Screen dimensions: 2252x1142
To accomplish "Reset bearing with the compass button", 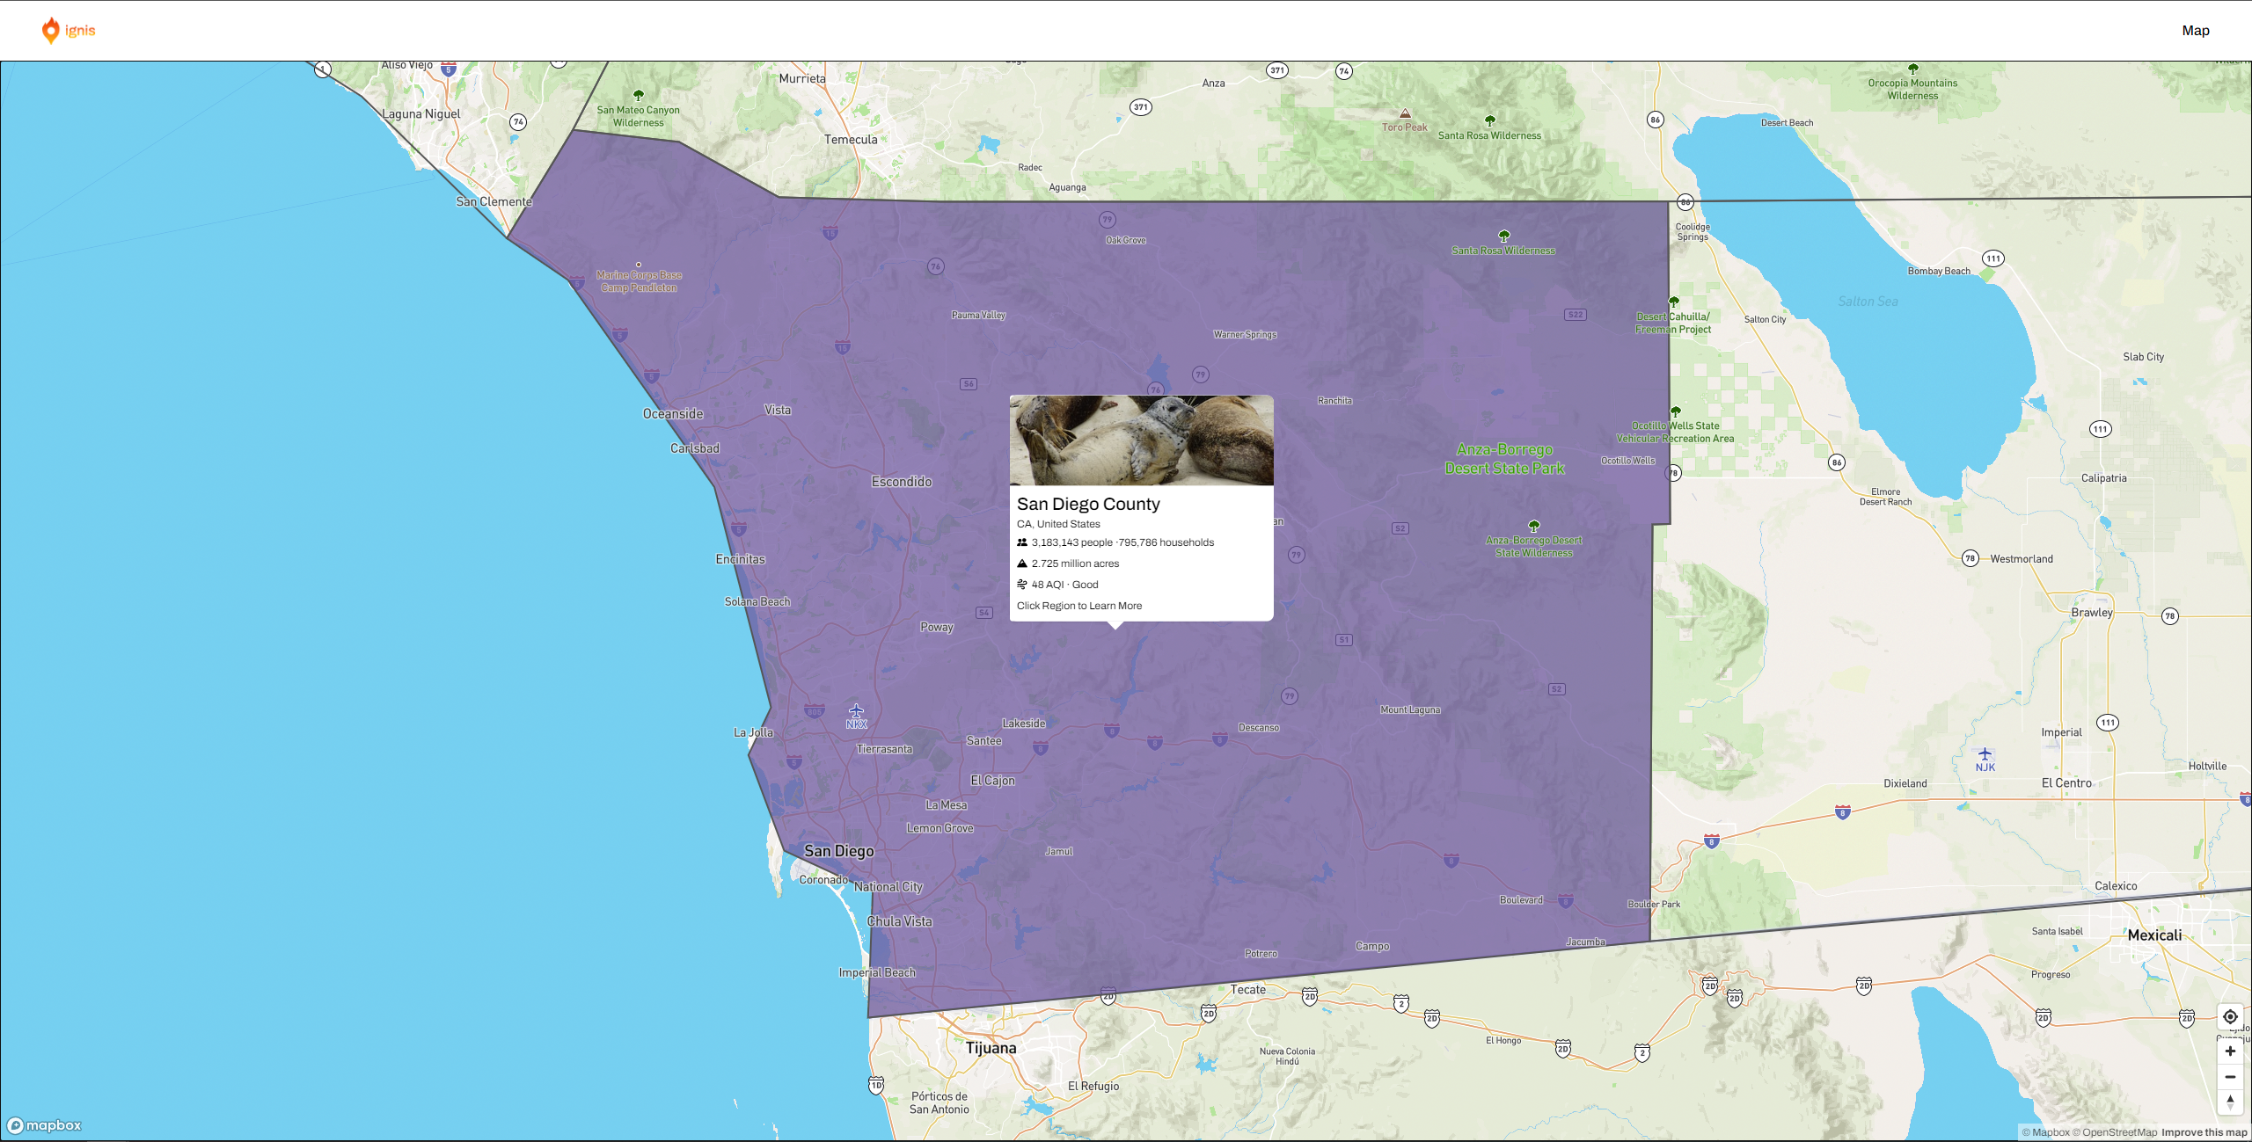I will click(2230, 1102).
